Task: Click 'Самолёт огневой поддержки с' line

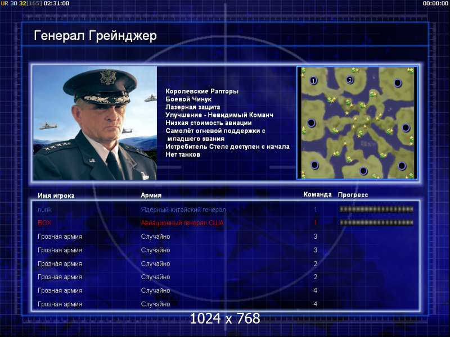Action: (215, 131)
